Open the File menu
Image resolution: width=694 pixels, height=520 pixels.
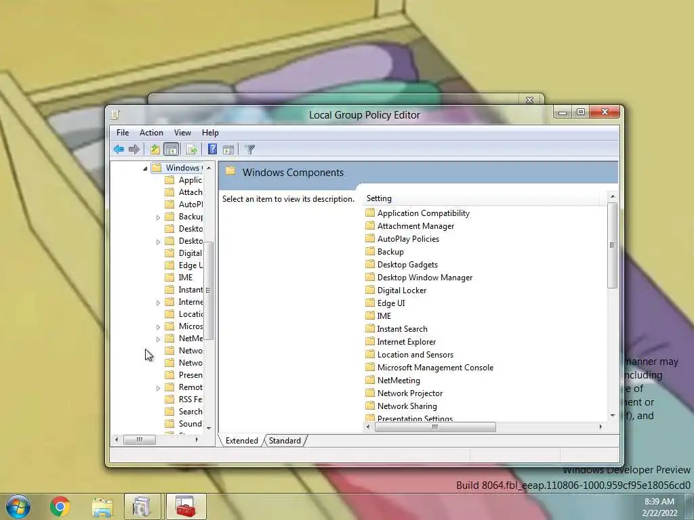pyautogui.click(x=123, y=132)
